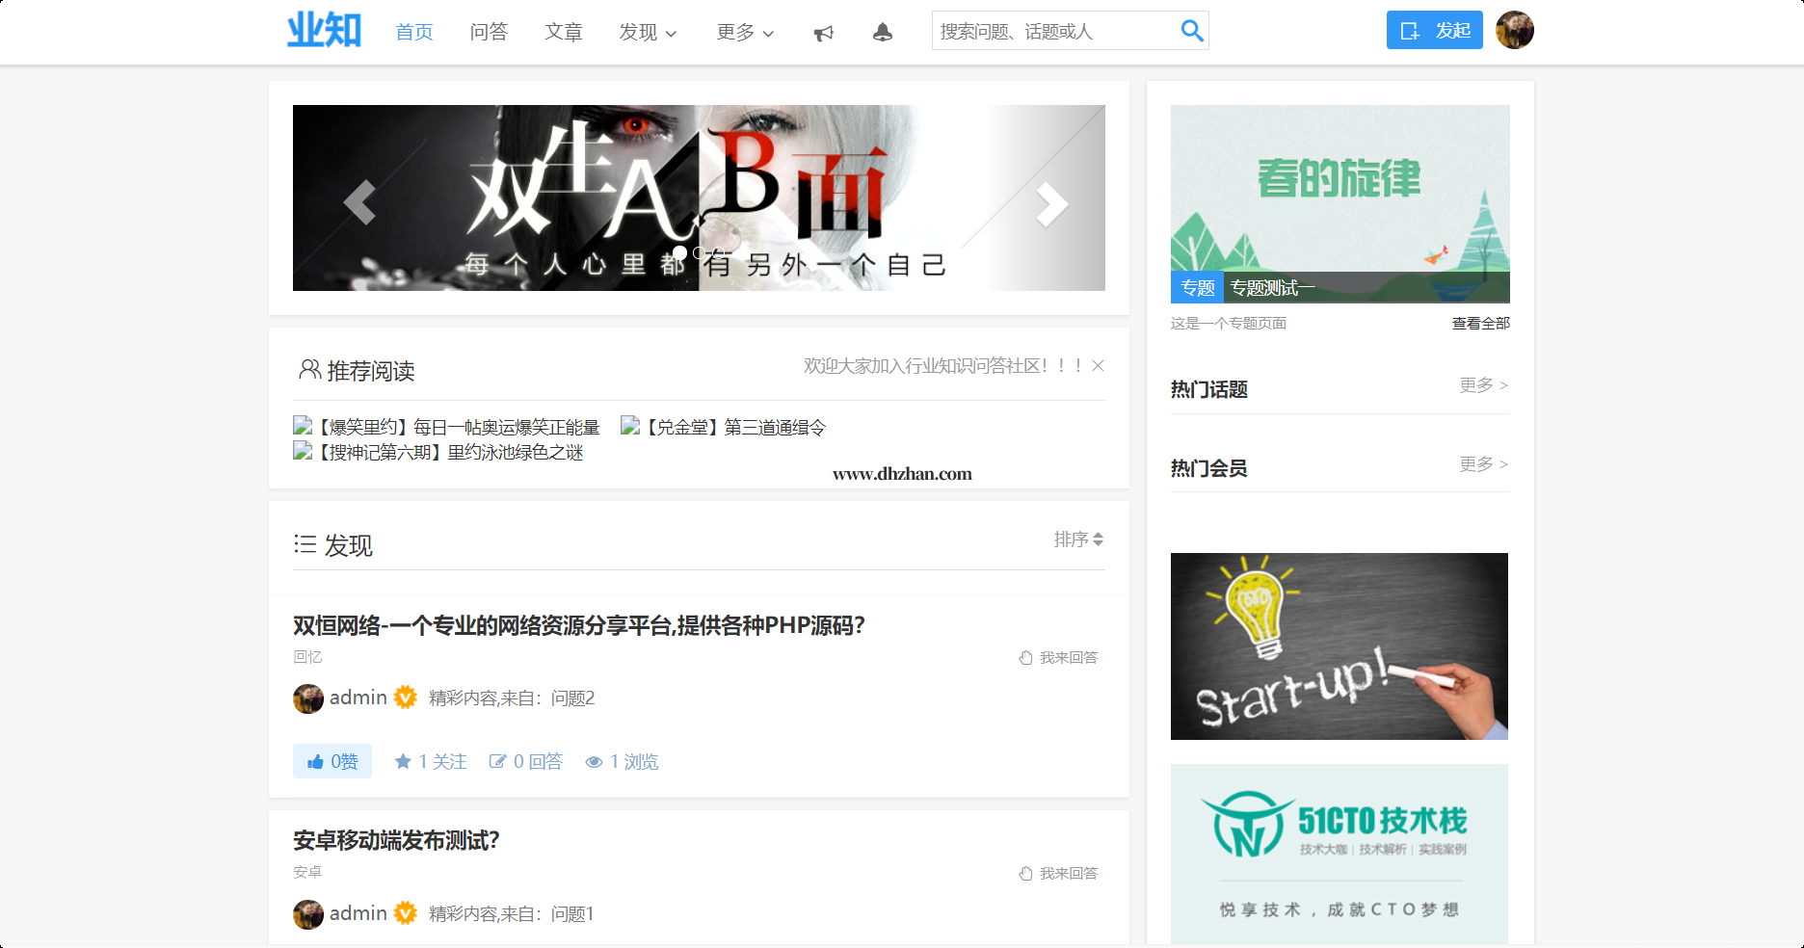The height and width of the screenshot is (948, 1804).
Task: Open the Start-up chalkboard ad image
Action: point(1339,645)
